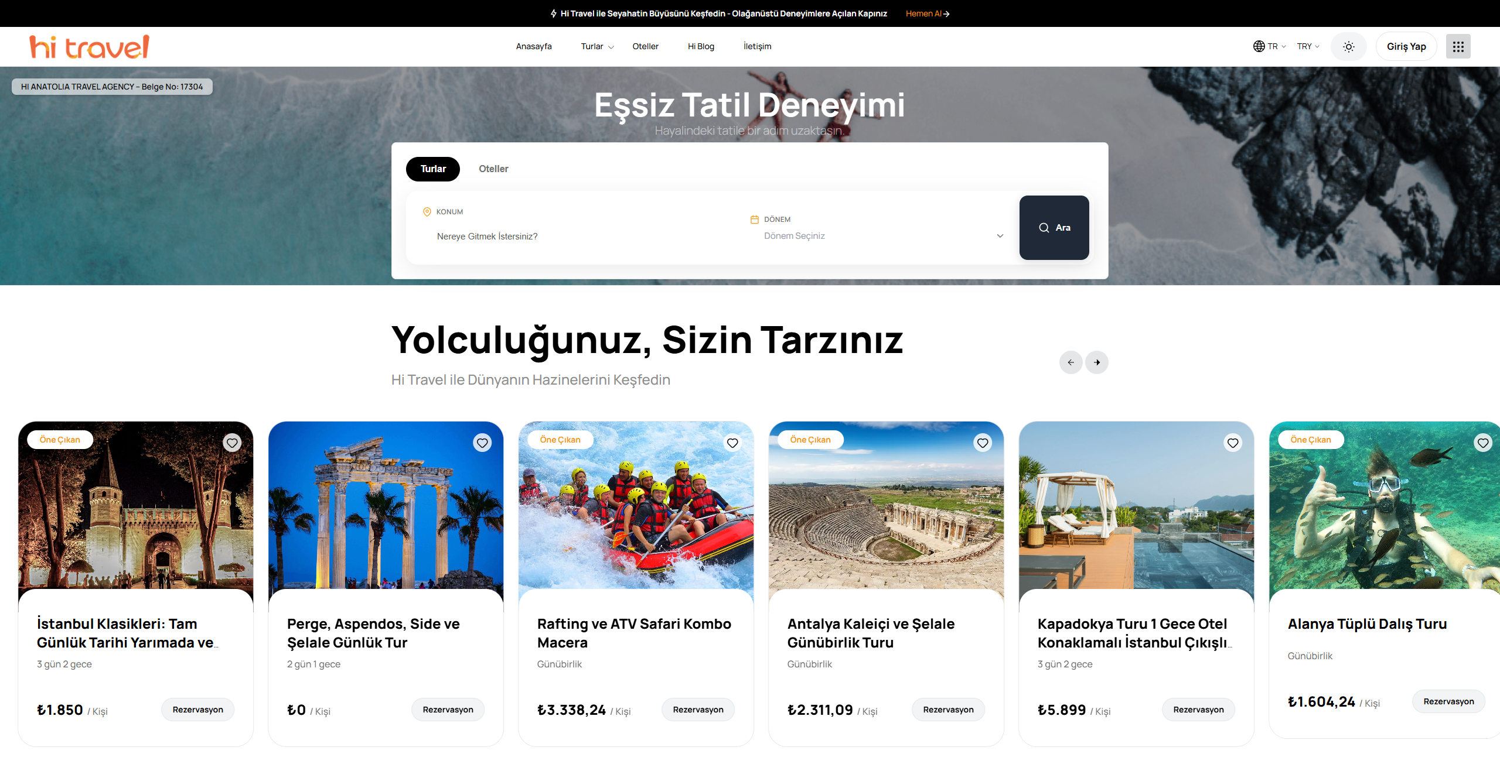The image size is (1500, 764).
Task: Open Hi Blog from the navigation menu
Action: point(701,46)
